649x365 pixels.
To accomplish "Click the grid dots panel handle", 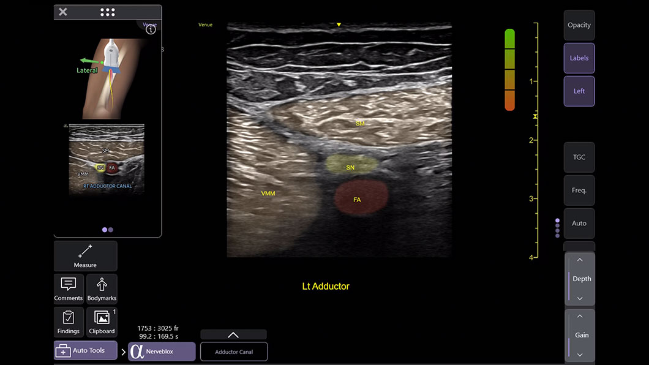I will tap(107, 12).
